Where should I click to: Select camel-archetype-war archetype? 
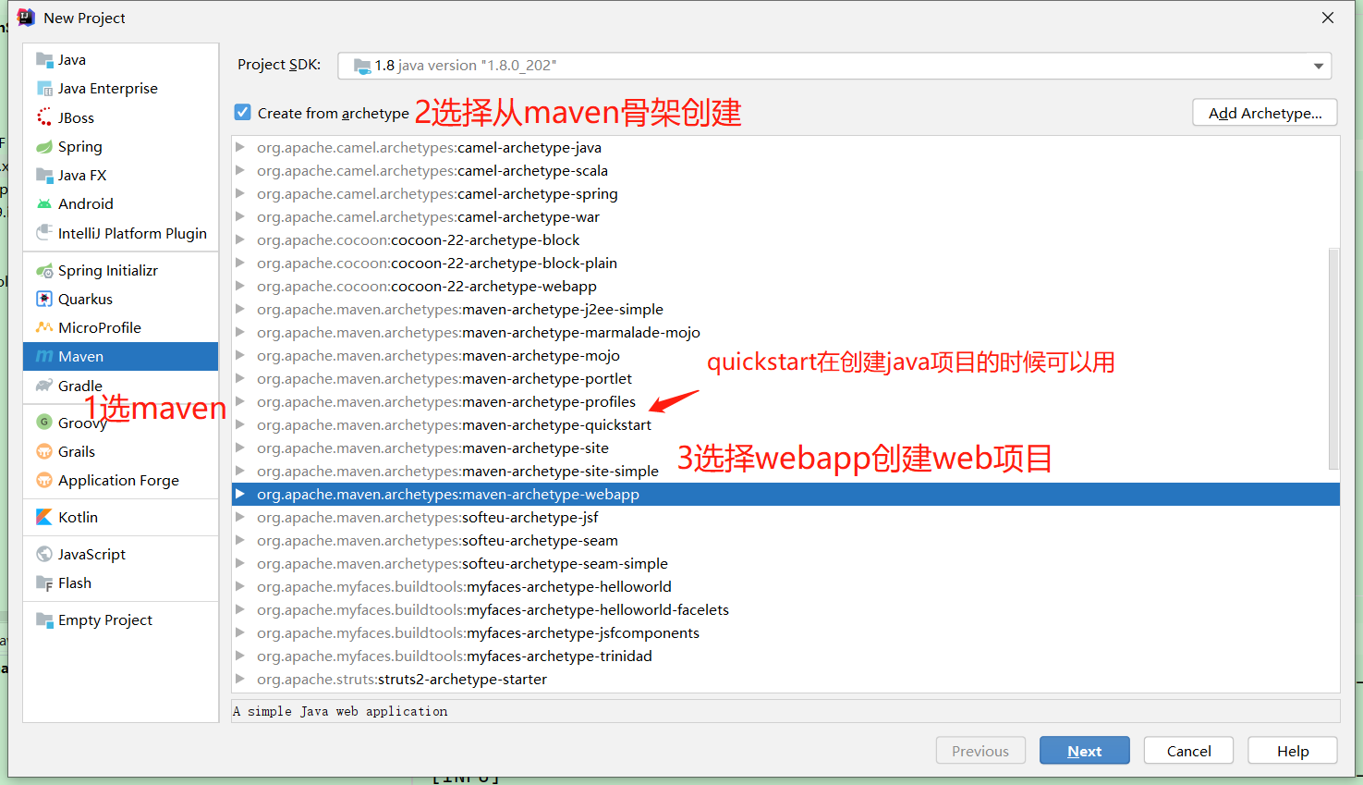785,216
